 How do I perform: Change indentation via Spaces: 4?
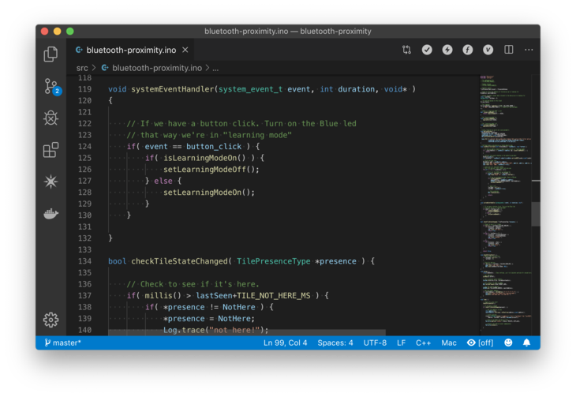click(335, 343)
